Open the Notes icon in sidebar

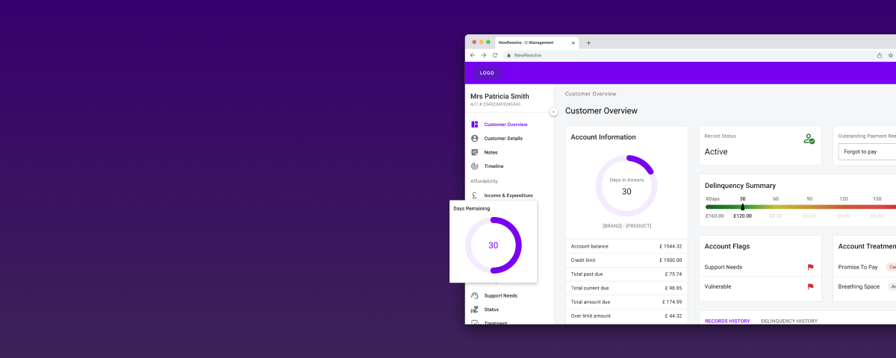click(475, 152)
